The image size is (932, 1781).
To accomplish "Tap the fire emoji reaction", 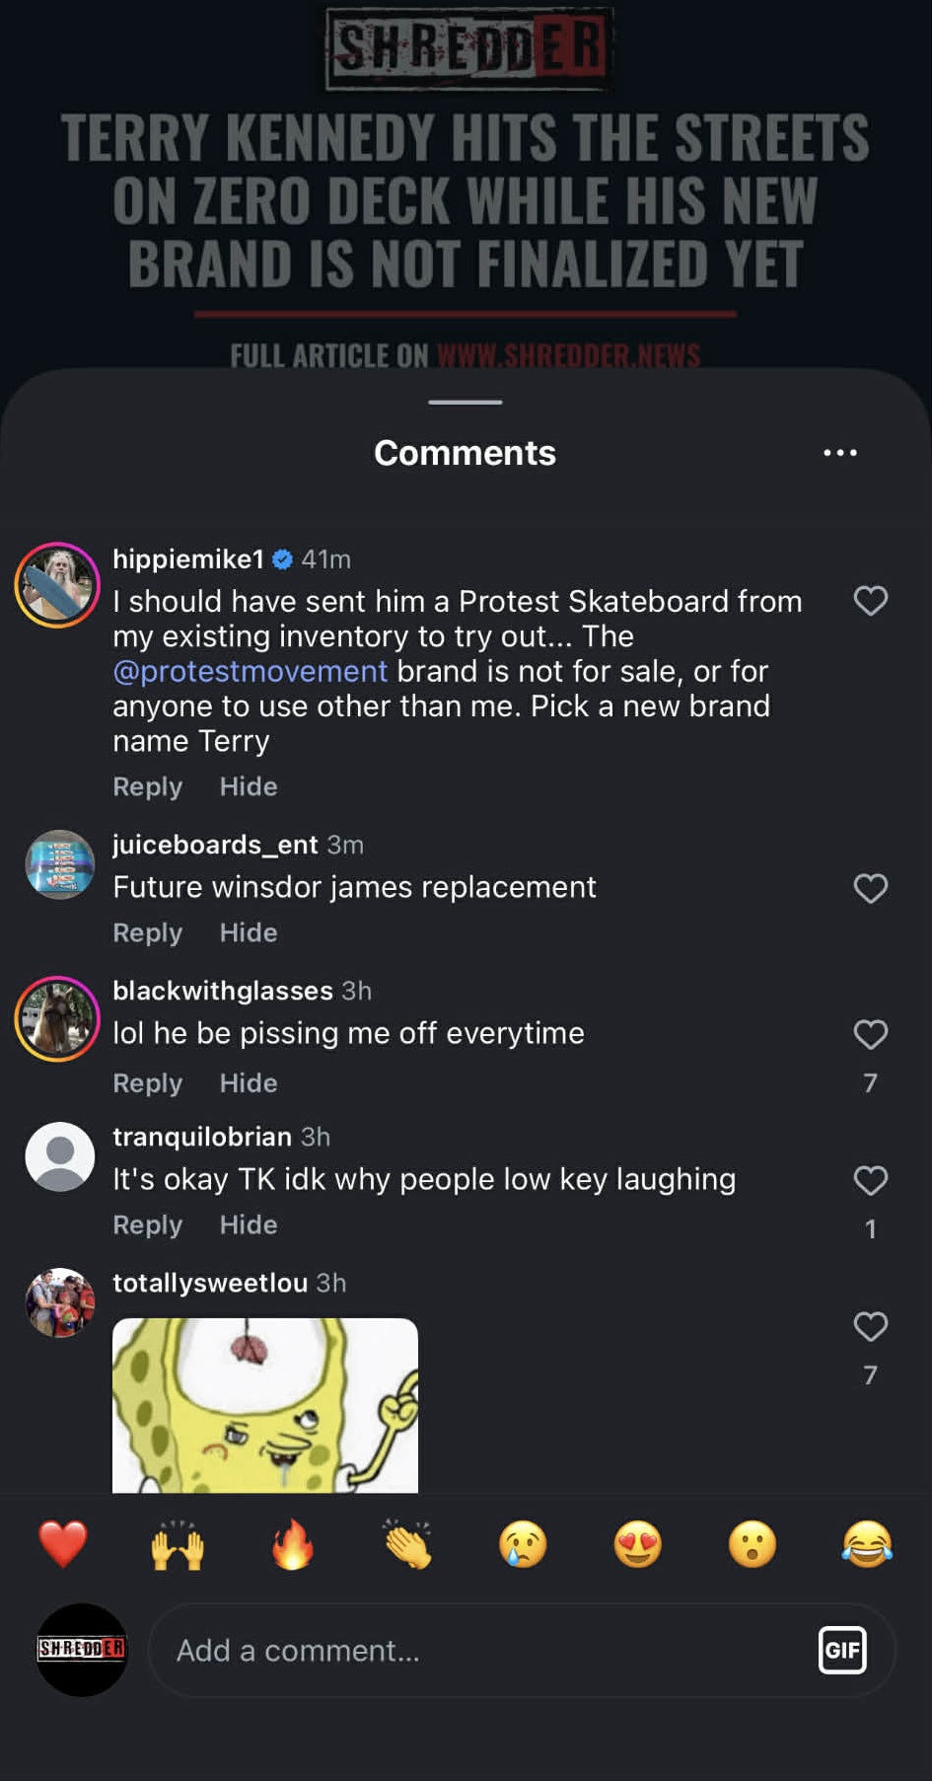I will (x=293, y=1544).
